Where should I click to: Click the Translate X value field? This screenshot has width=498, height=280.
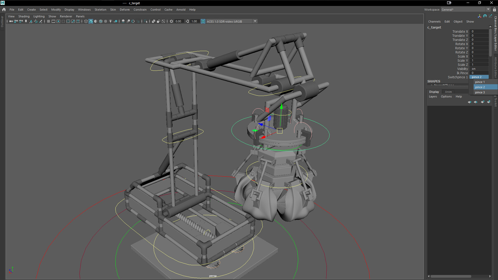(x=479, y=31)
